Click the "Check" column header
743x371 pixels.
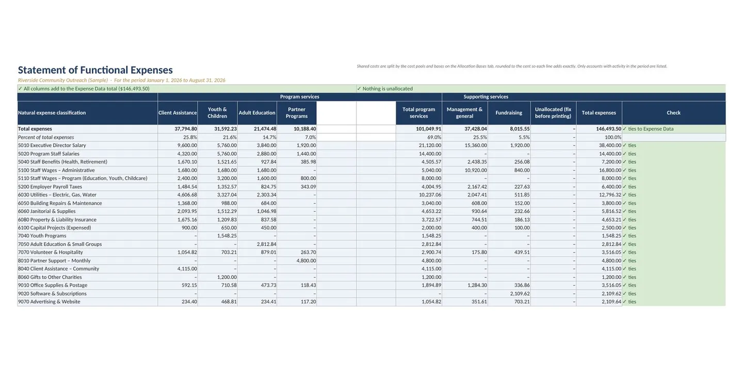(x=674, y=113)
